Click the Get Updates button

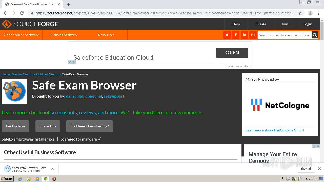[15, 126]
